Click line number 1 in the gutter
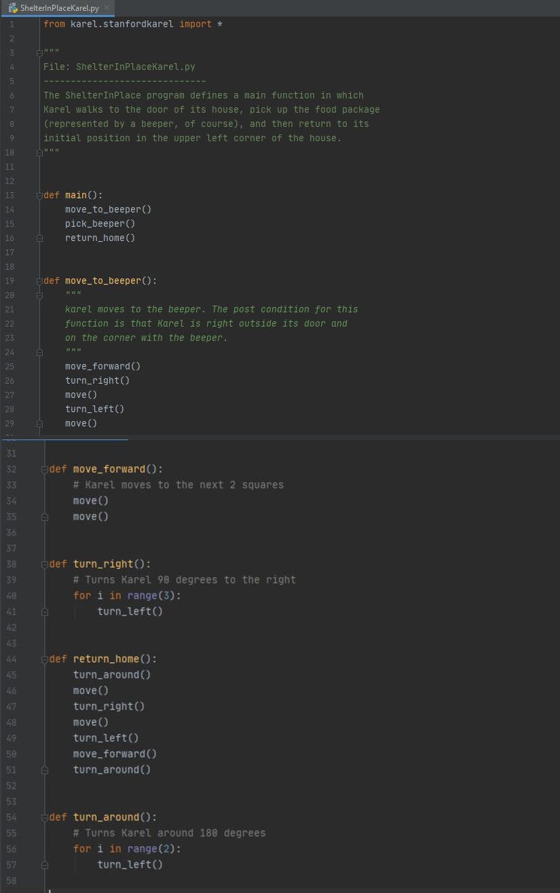 click(x=11, y=24)
